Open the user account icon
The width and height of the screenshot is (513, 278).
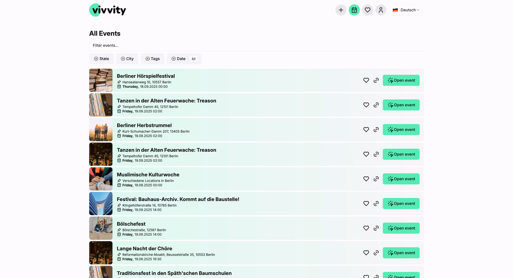click(x=381, y=10)
